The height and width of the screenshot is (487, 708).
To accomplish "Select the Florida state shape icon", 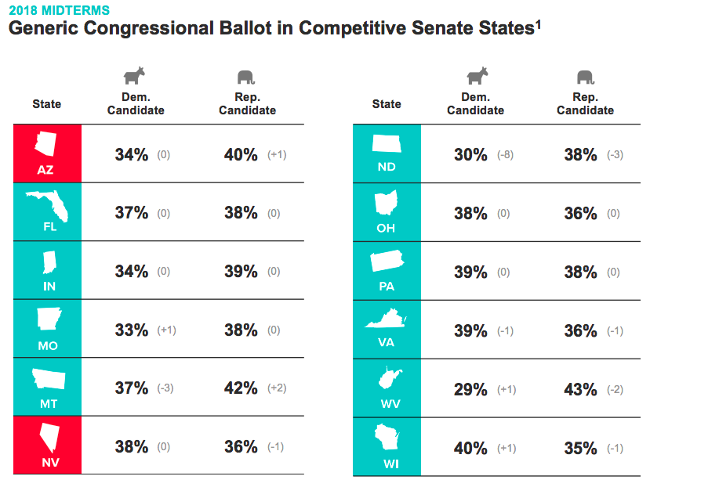I will [x=47, y=206].
